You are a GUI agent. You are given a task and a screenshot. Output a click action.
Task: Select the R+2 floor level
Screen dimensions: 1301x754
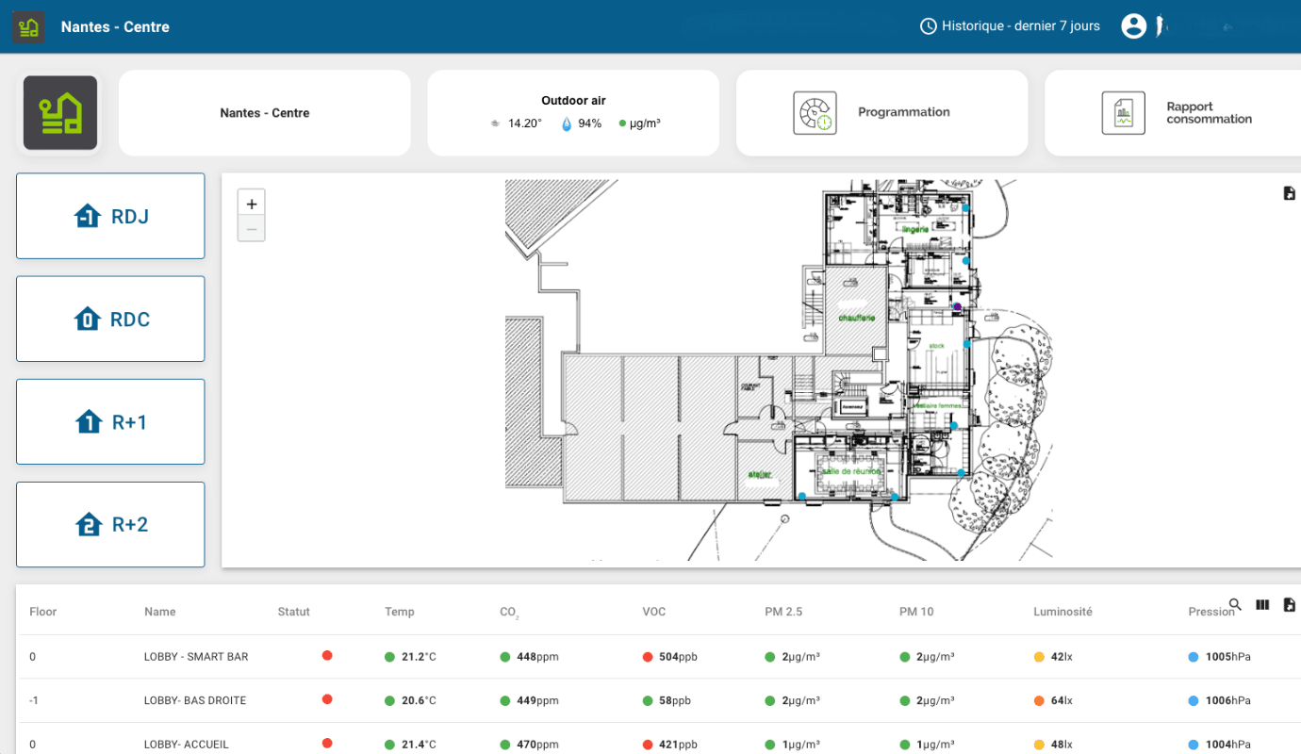[110, 524]
